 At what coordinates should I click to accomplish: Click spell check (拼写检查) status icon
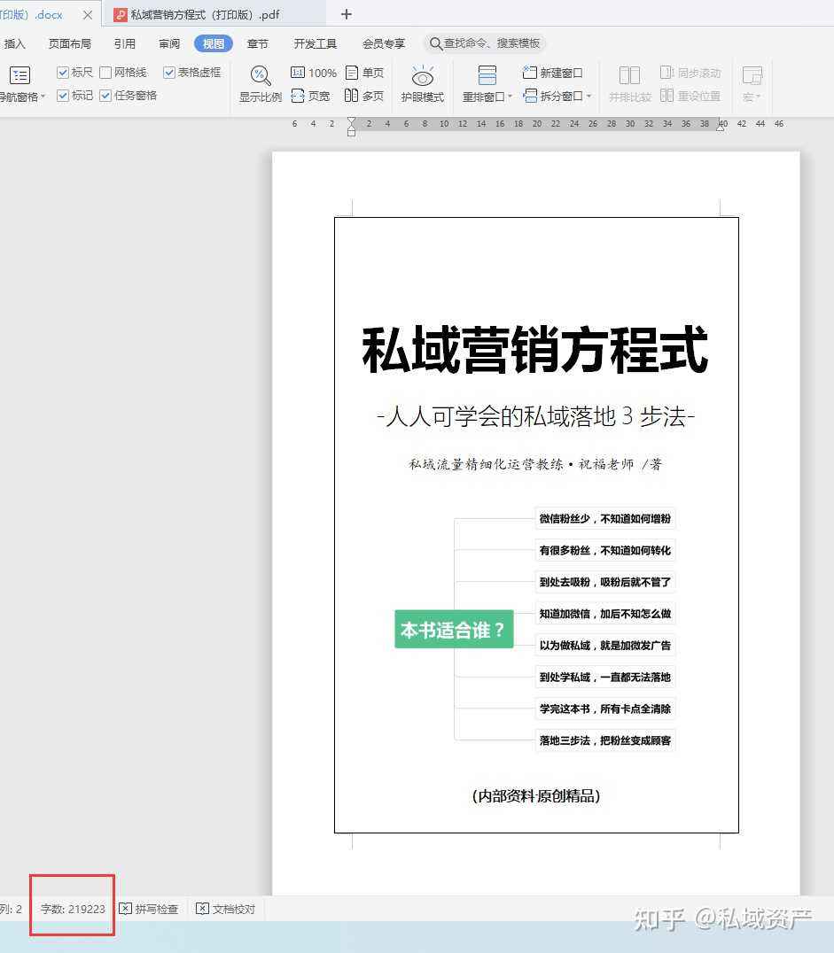(x=125, y=909)
